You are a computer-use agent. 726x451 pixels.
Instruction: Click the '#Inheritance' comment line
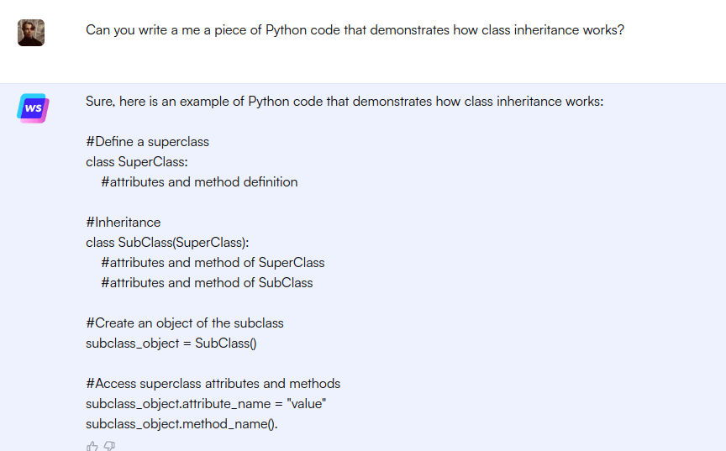tap(123, 223)
